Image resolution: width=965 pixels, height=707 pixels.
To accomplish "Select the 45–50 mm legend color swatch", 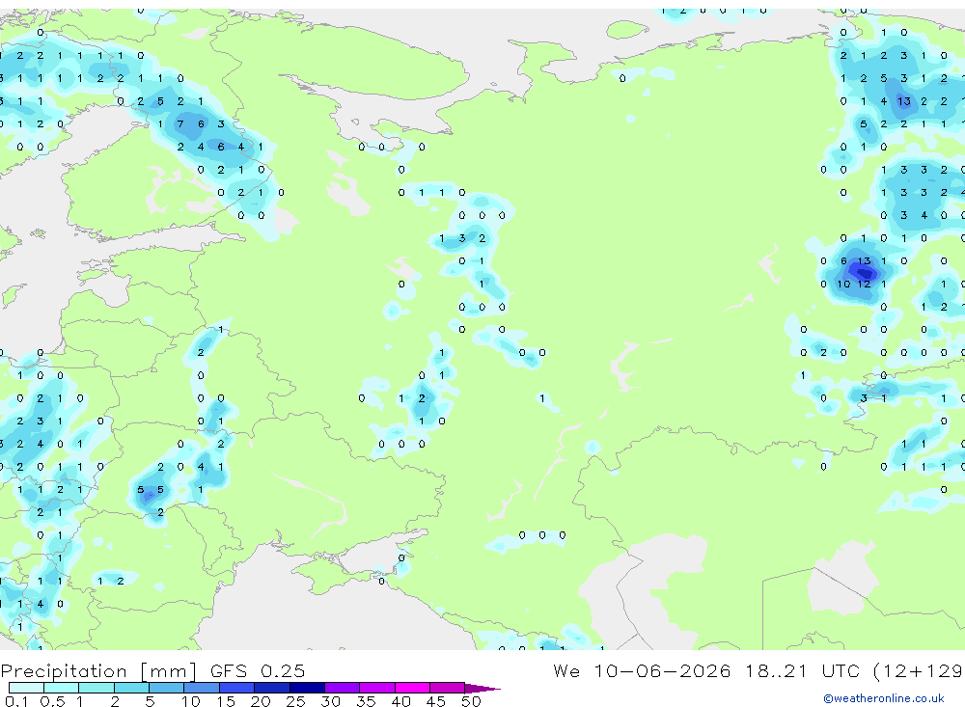I will click(x=448, y=688).
